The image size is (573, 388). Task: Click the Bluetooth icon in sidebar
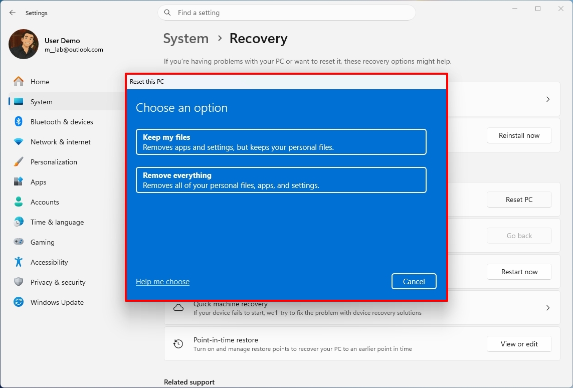pos(18,122)
